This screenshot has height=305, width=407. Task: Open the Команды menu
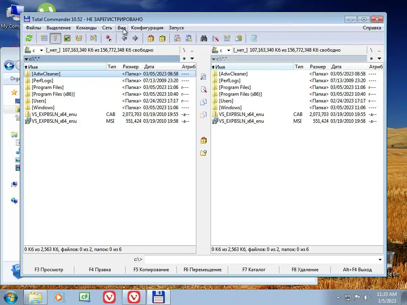click(x=86, y=28)
